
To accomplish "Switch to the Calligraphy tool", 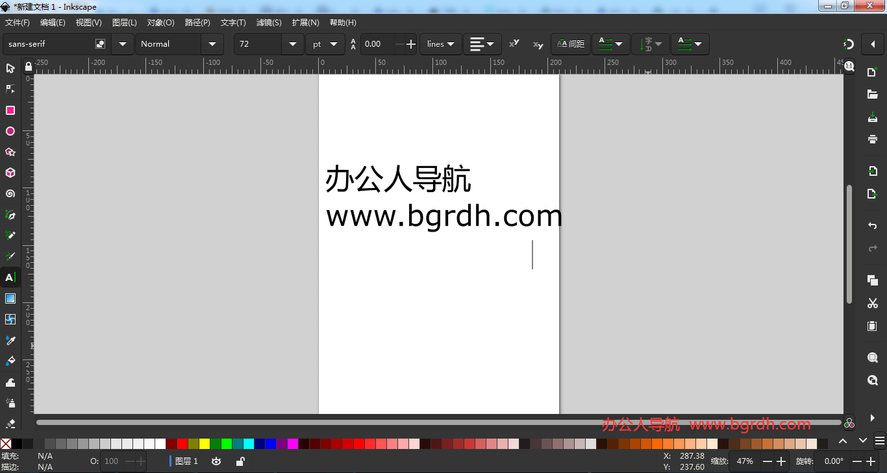I will 10,256.
